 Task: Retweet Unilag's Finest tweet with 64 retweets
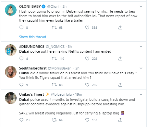tap(54, 120)
